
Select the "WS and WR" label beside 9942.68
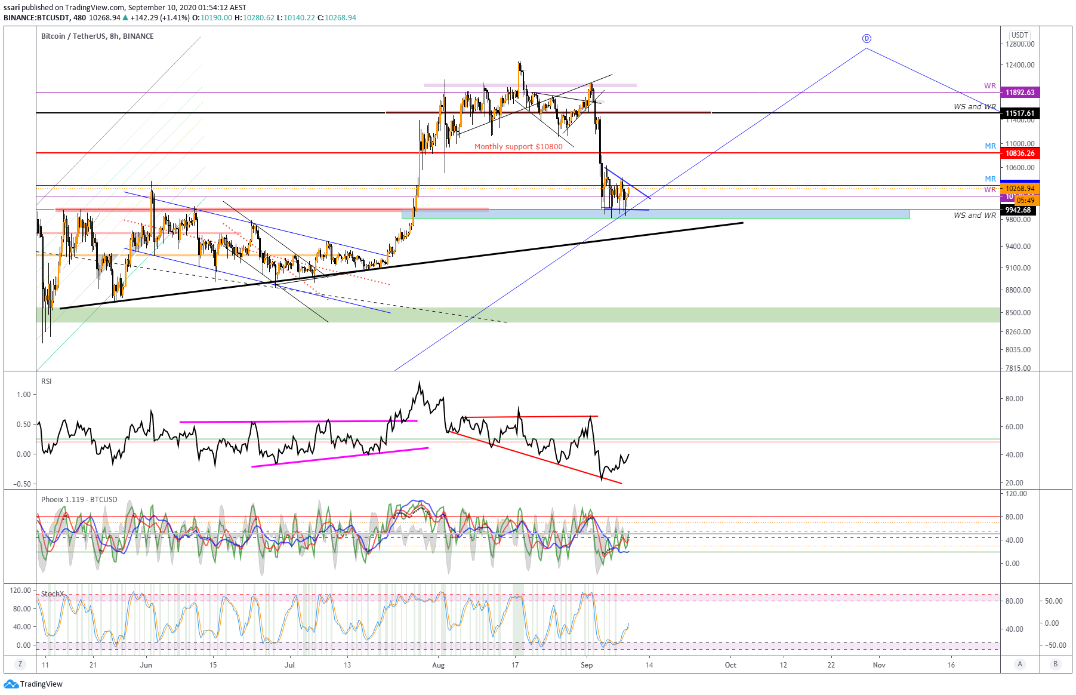tap(975, 216)
